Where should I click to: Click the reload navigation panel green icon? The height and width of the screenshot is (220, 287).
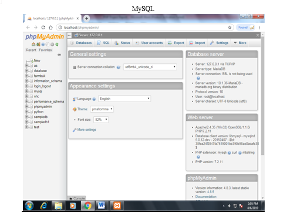click(57, 45)
